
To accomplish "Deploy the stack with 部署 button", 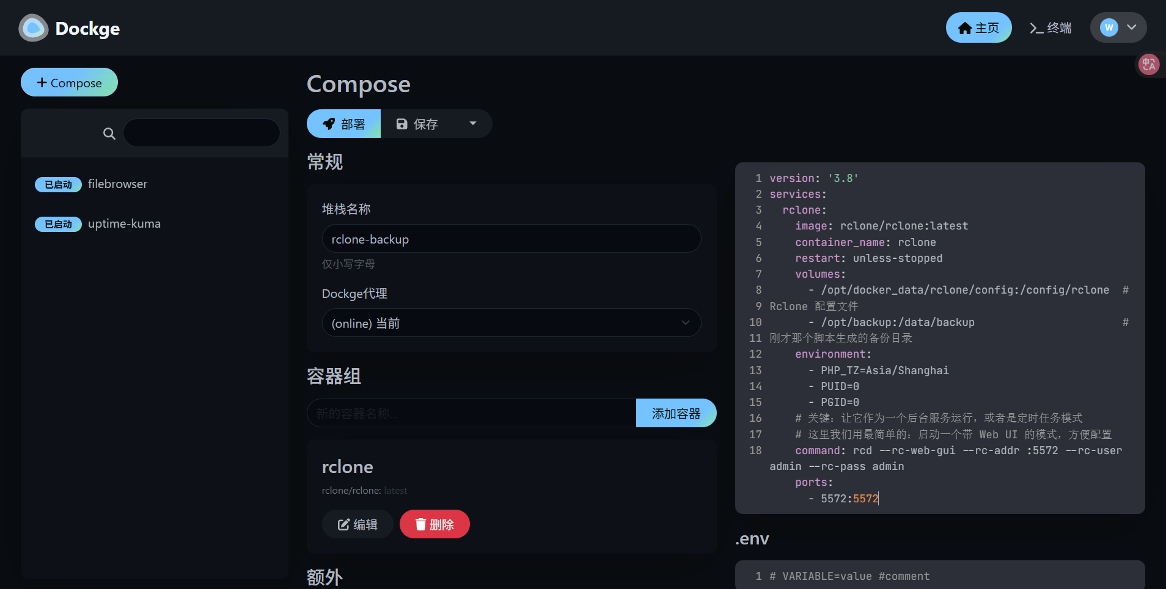I will pos(343,124).
